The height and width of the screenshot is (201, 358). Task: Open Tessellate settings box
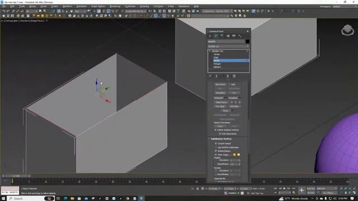pyautogui.click(x=240, y=98)
